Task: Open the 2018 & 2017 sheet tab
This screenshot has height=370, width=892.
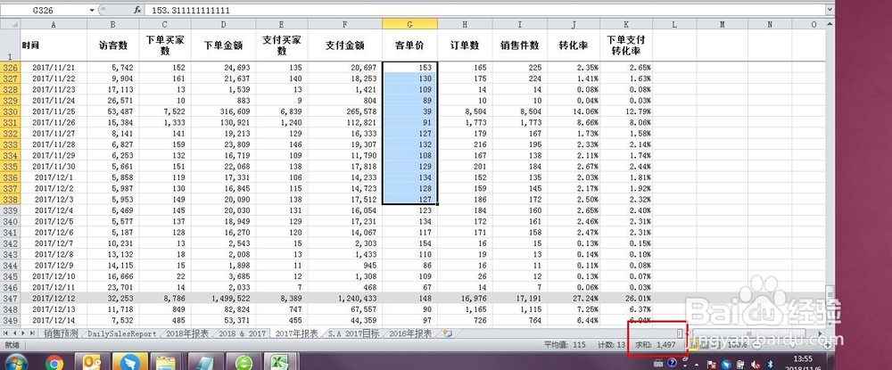Action: coord(242,333)
